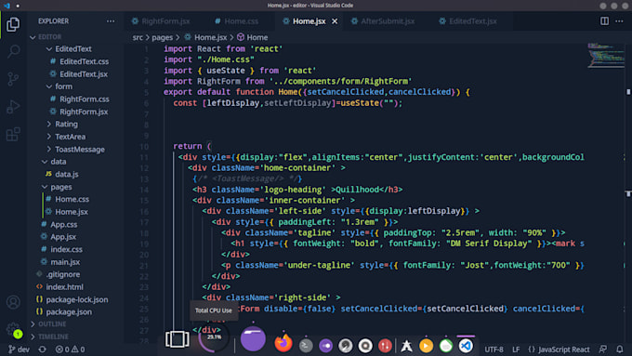
Task: Click the dev git branch indicator
Action: pos(19,349)
